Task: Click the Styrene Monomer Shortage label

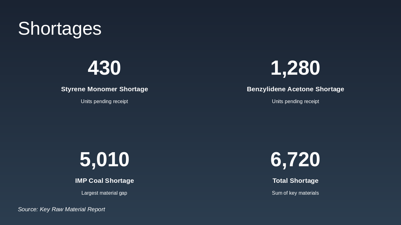Action: point(104,89)
